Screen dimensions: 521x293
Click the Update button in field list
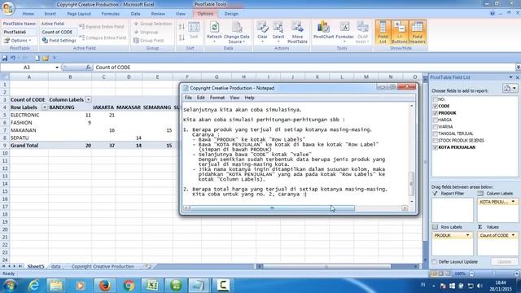coord(504,262)
